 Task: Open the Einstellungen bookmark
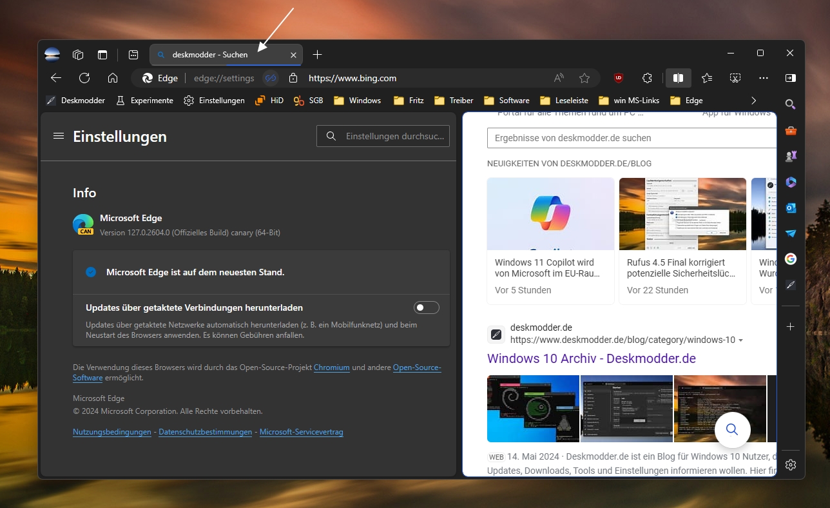tap(214, 101)
